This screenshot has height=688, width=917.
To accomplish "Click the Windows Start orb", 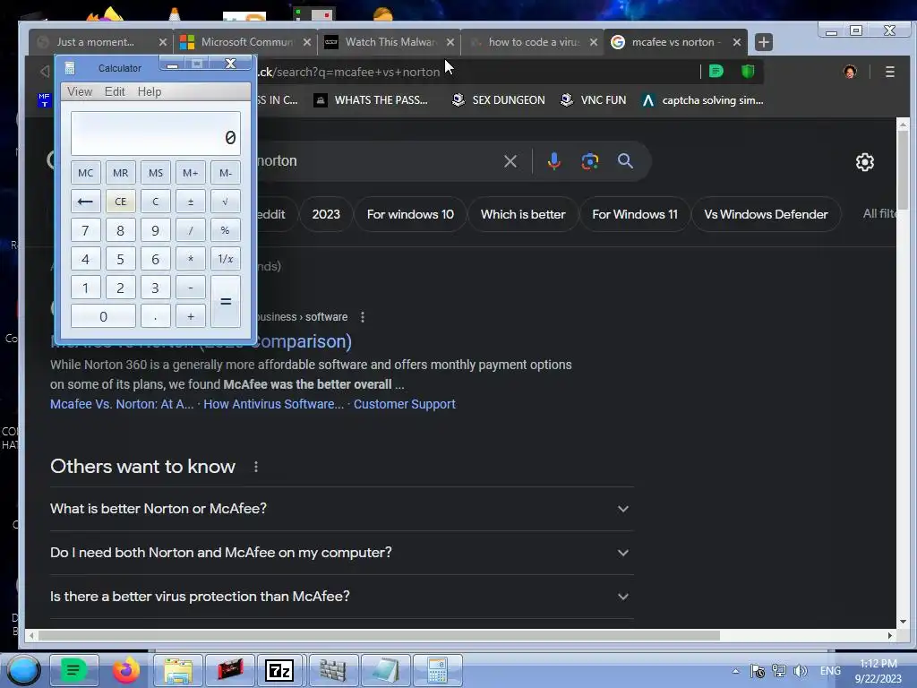I will 23,670.
